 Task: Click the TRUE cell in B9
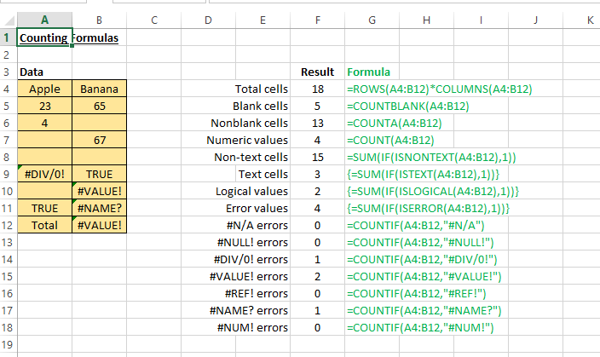click(99, 174)
